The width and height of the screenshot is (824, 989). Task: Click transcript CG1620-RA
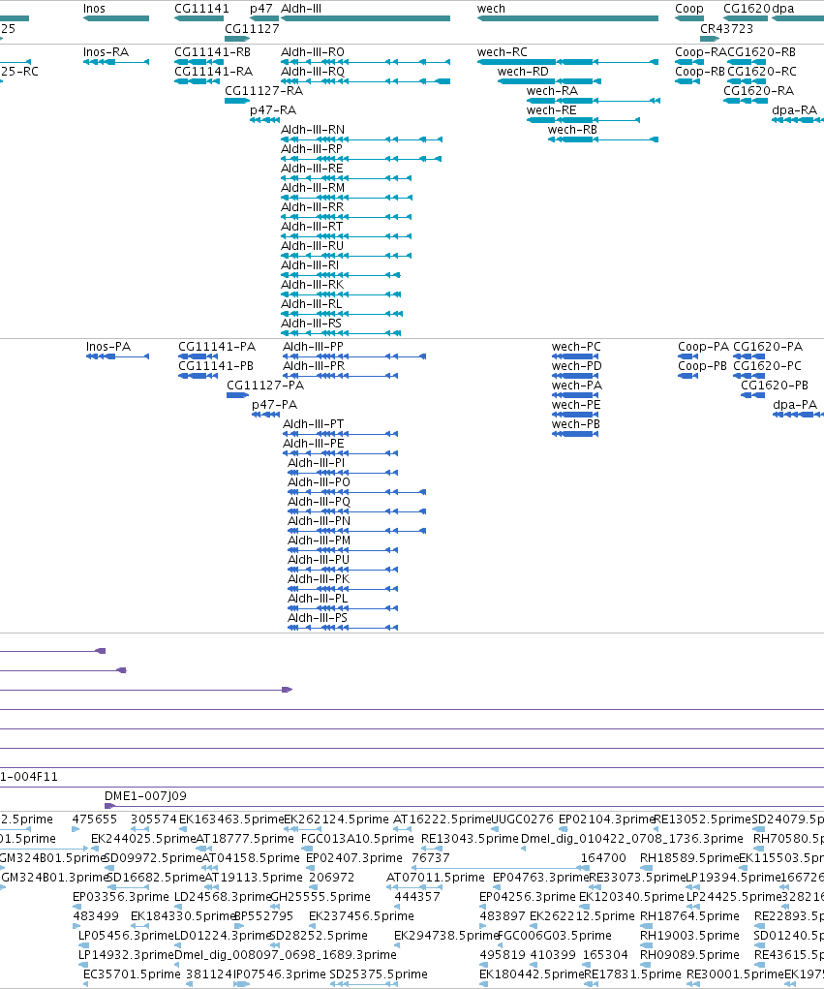tap(746, 101)
